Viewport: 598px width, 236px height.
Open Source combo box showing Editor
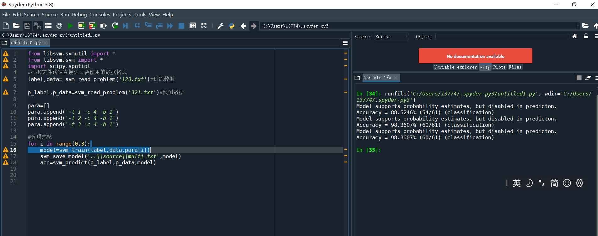click(391, 37)
